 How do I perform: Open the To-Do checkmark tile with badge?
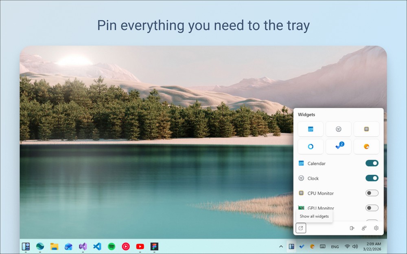click(338, 147)
